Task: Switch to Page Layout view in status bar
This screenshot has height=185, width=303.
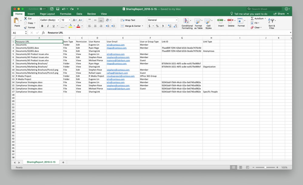Action: tap(241, 167)
